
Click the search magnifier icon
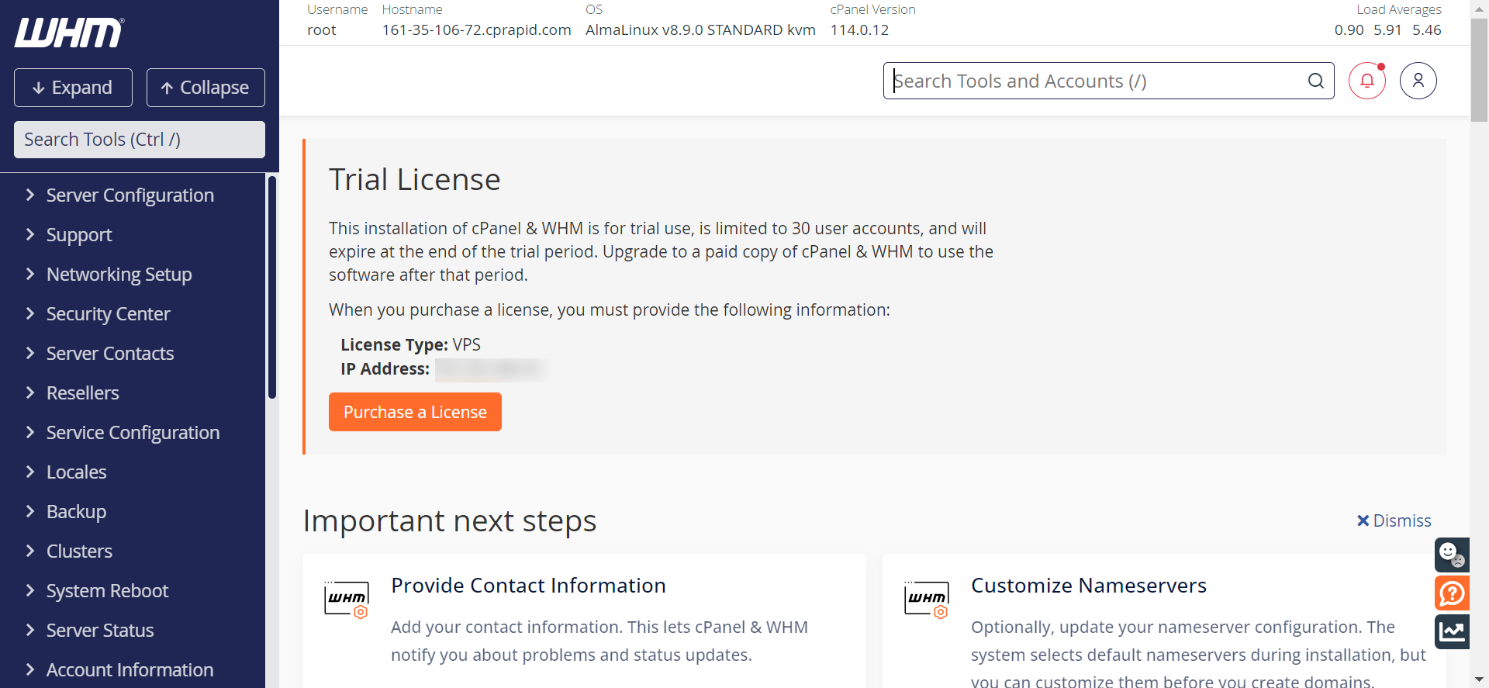1316,81
